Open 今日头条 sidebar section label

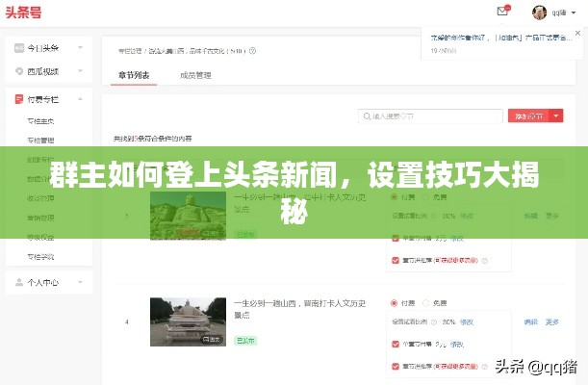[42, 48]
